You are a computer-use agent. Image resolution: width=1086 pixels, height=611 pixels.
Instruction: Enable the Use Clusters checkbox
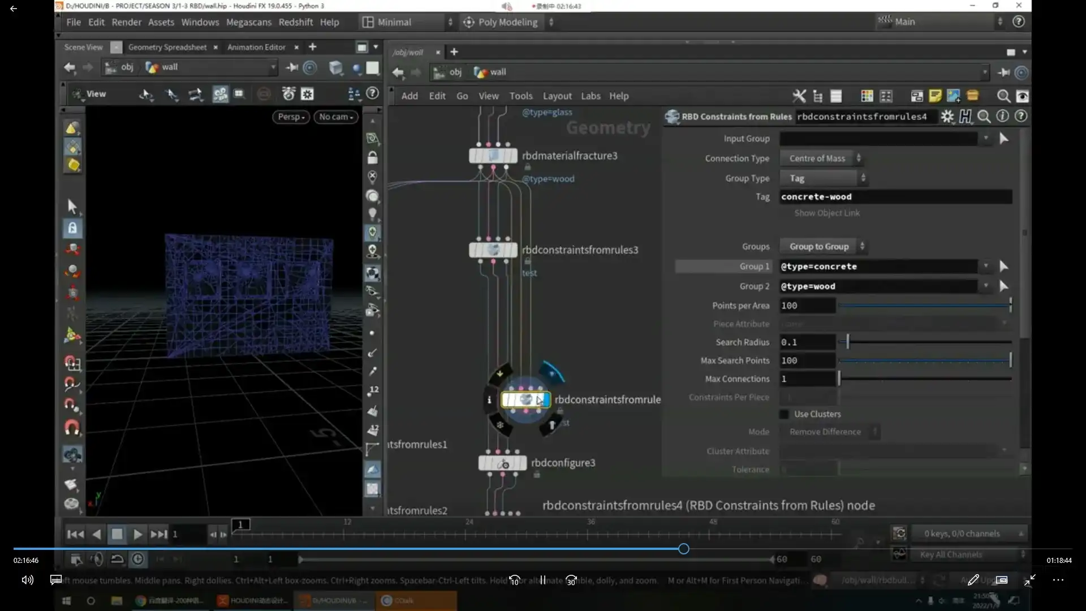pyautogui.click(x=784, y=414)
